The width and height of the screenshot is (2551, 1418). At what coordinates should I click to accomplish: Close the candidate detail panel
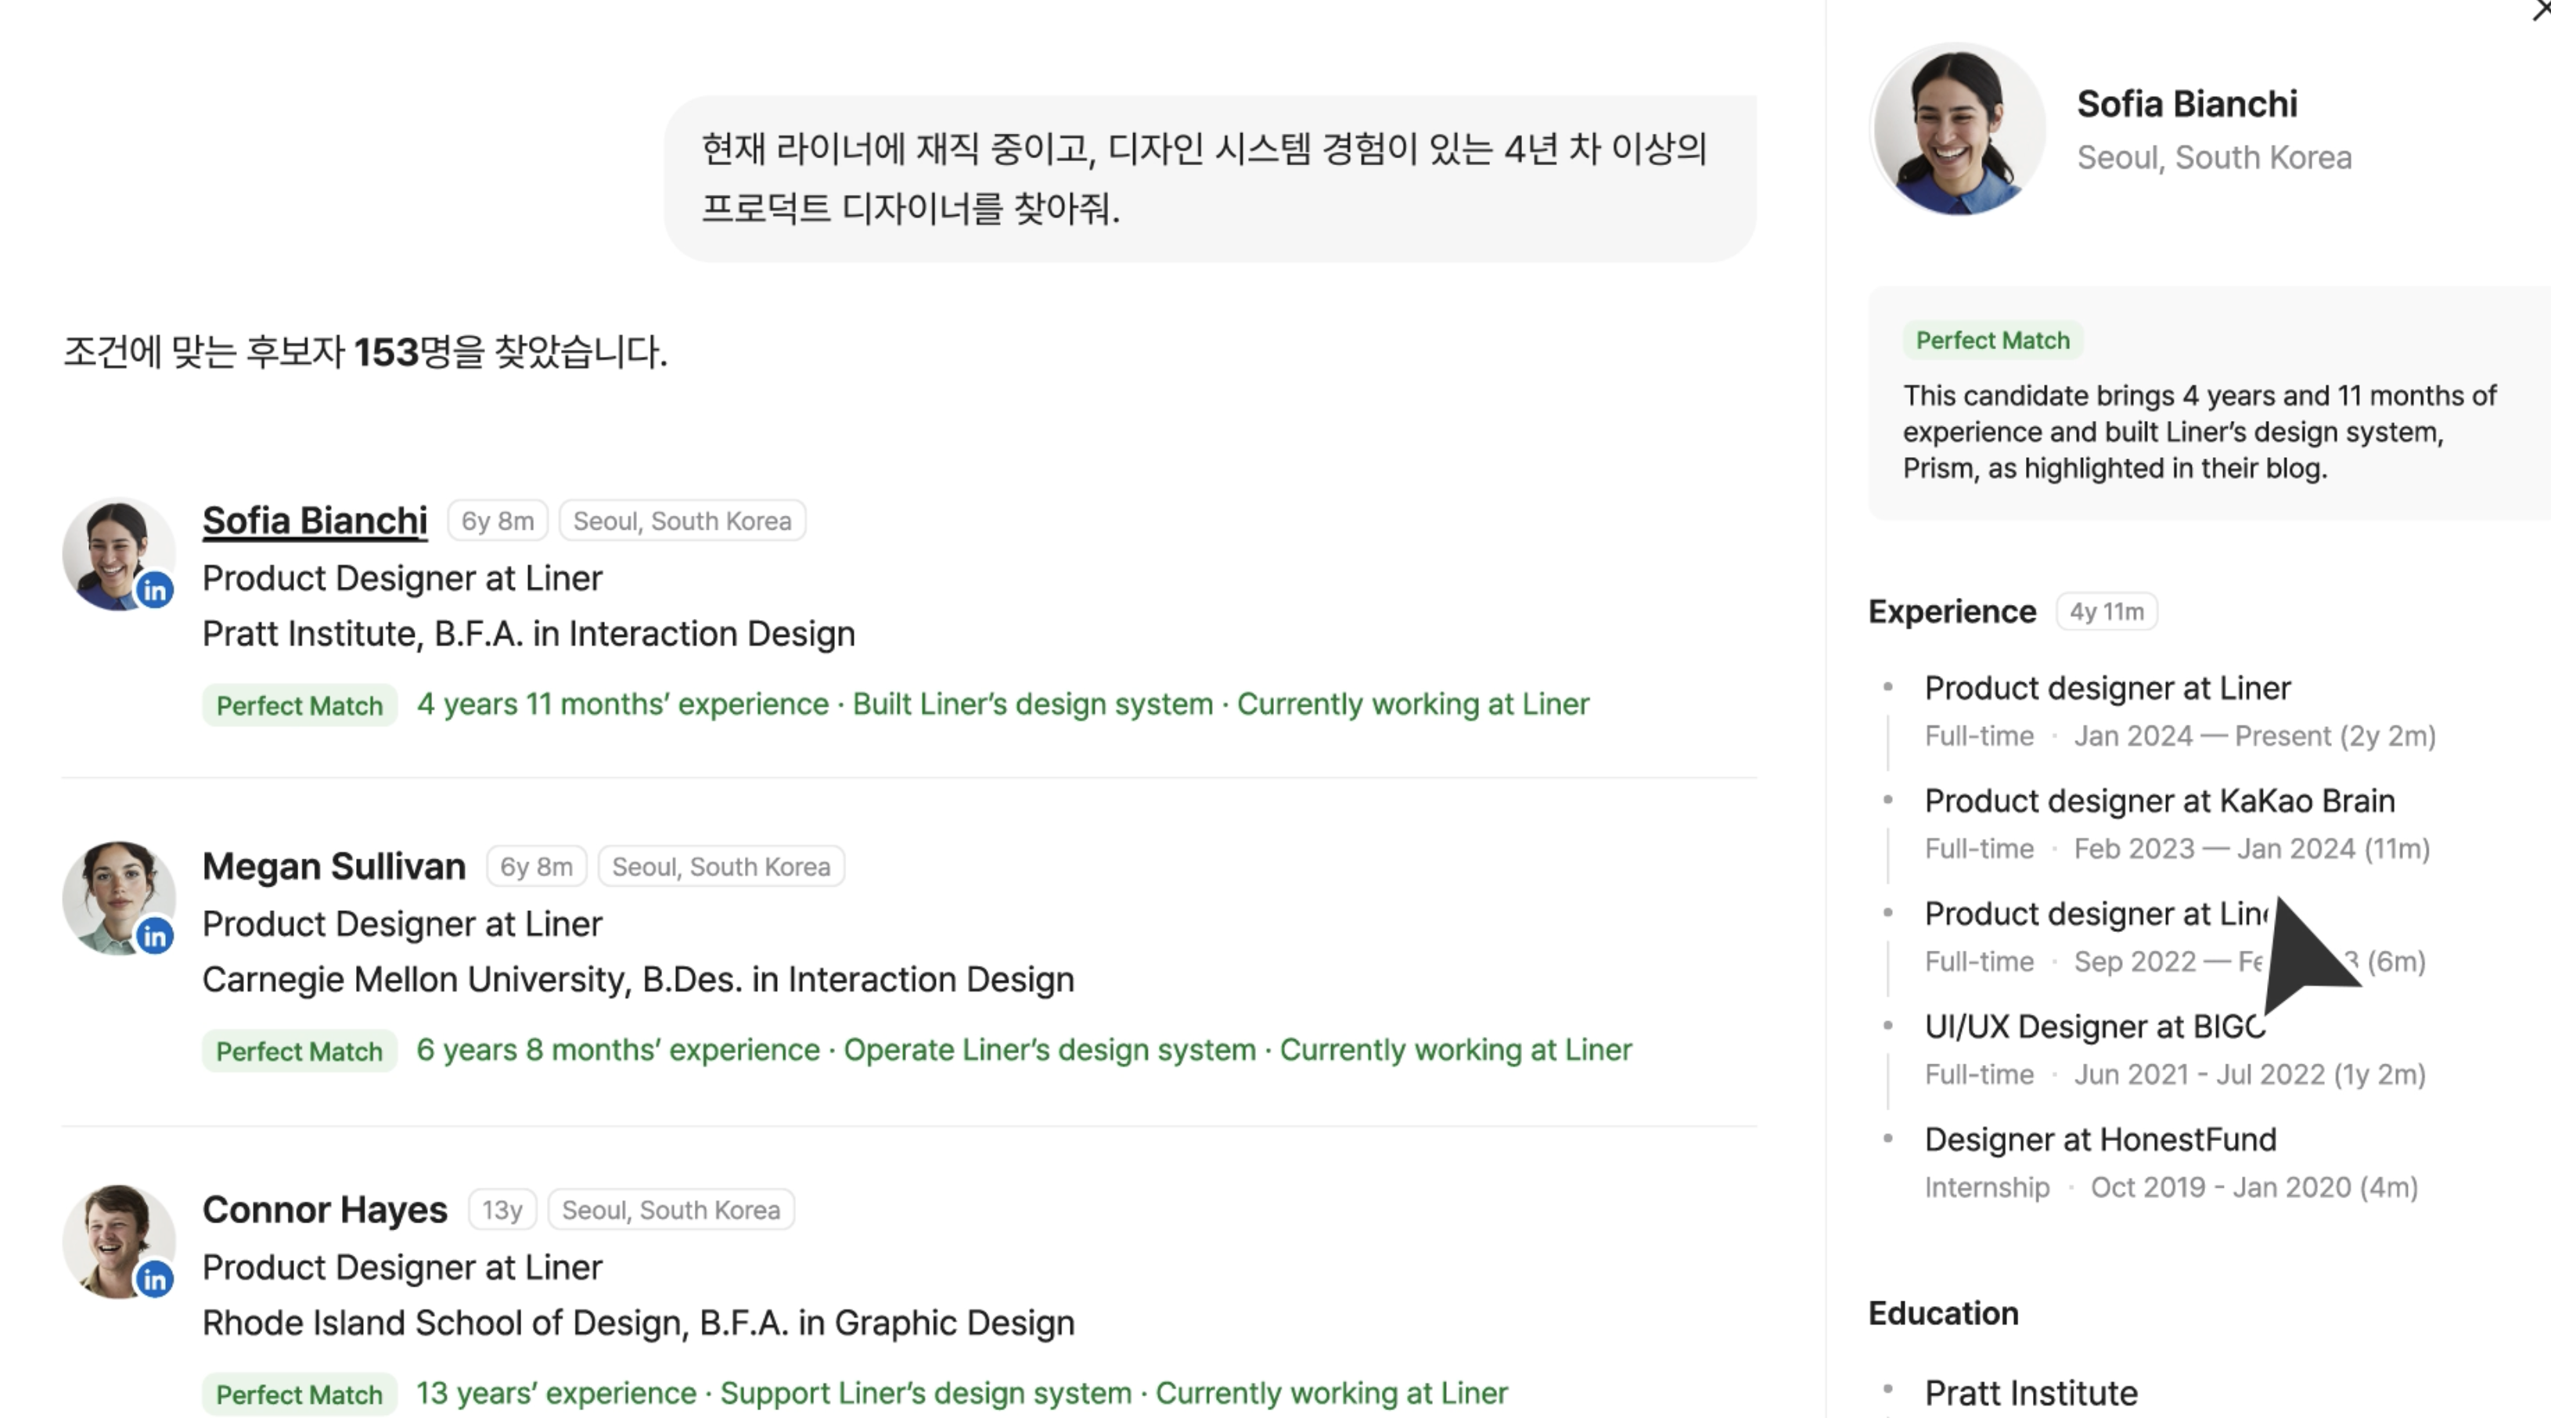pyautogui.click(x=2540, y=10)
